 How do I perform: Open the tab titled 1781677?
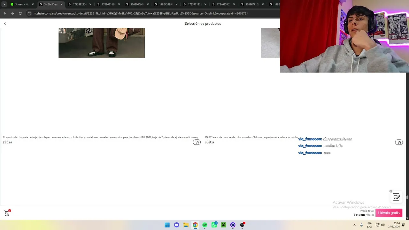[x=252, y=4]
